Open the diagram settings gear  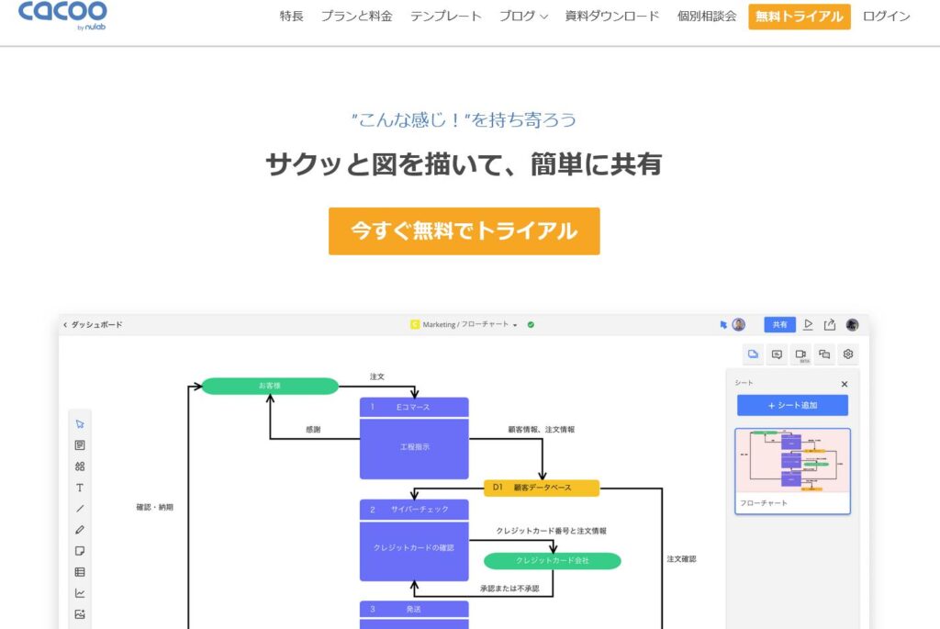tap(847, 354)
